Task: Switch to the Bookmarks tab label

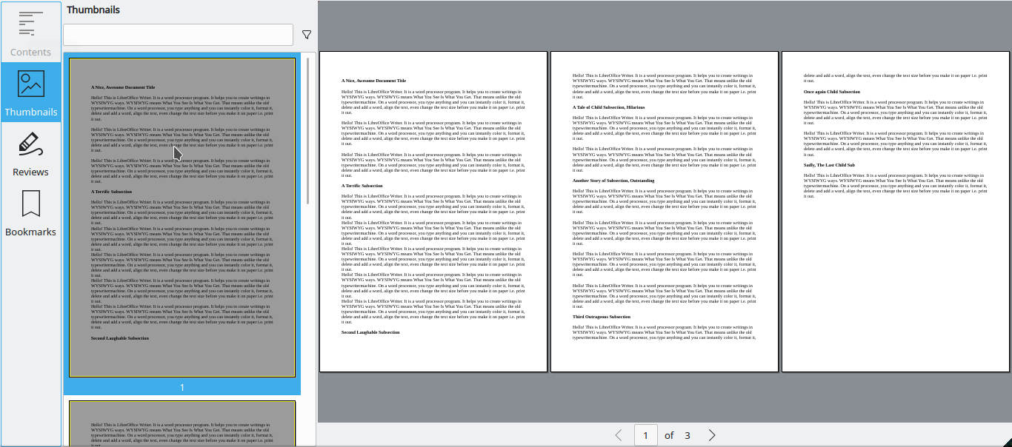Action: coord(30,231)
